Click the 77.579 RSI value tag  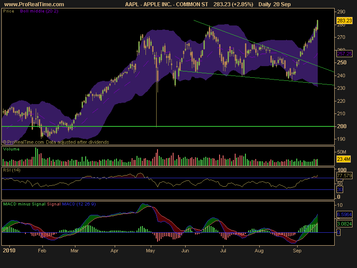click(344, 176)
